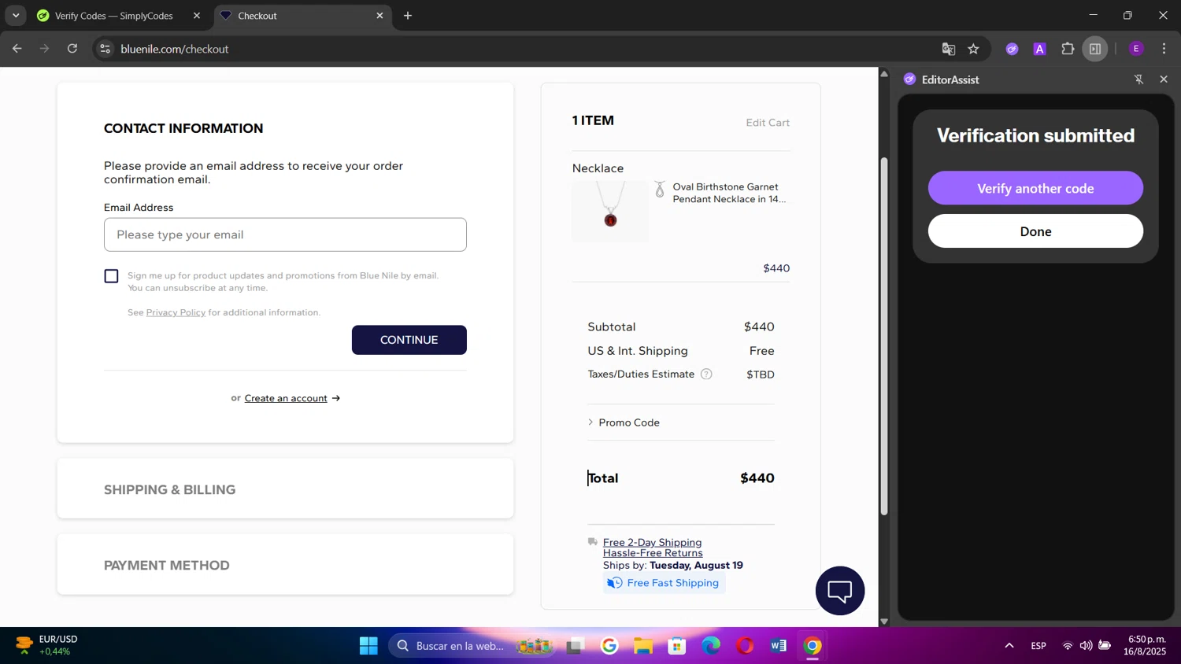Click the ESP language indicator
Viewport: 1181px width, 664px height.
click(1038, 646)
